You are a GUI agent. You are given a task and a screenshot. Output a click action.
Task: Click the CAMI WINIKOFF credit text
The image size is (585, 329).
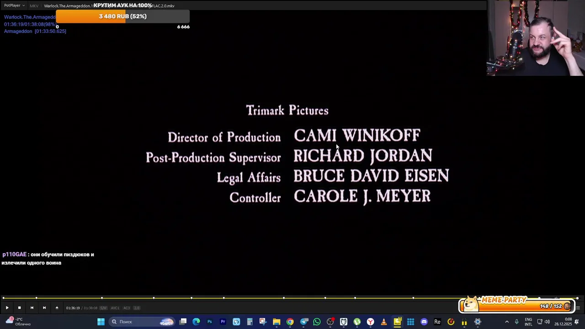(357, 135)
